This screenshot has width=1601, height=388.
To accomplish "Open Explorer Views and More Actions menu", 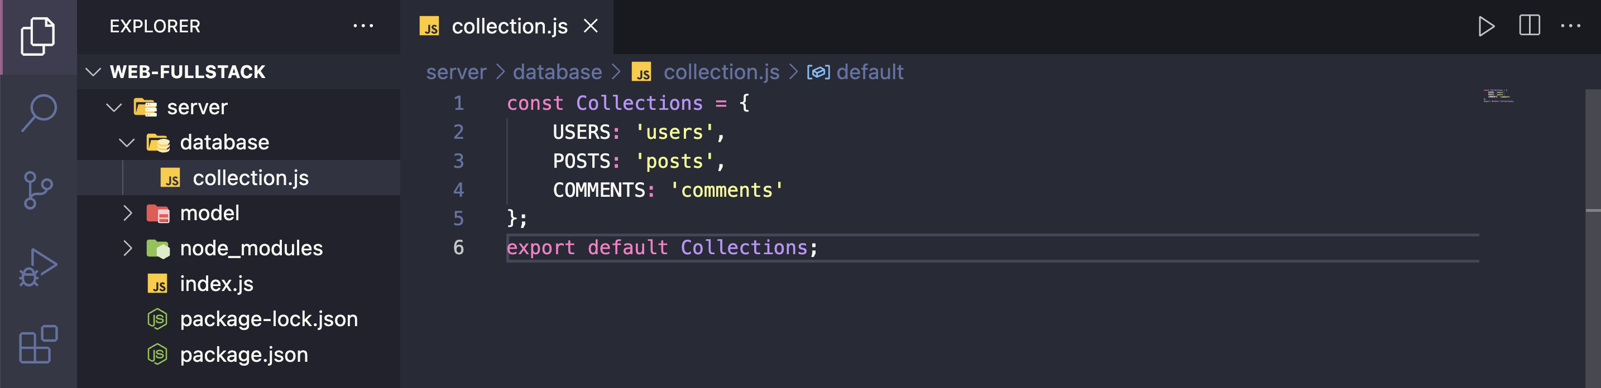I will coord(363,26).
